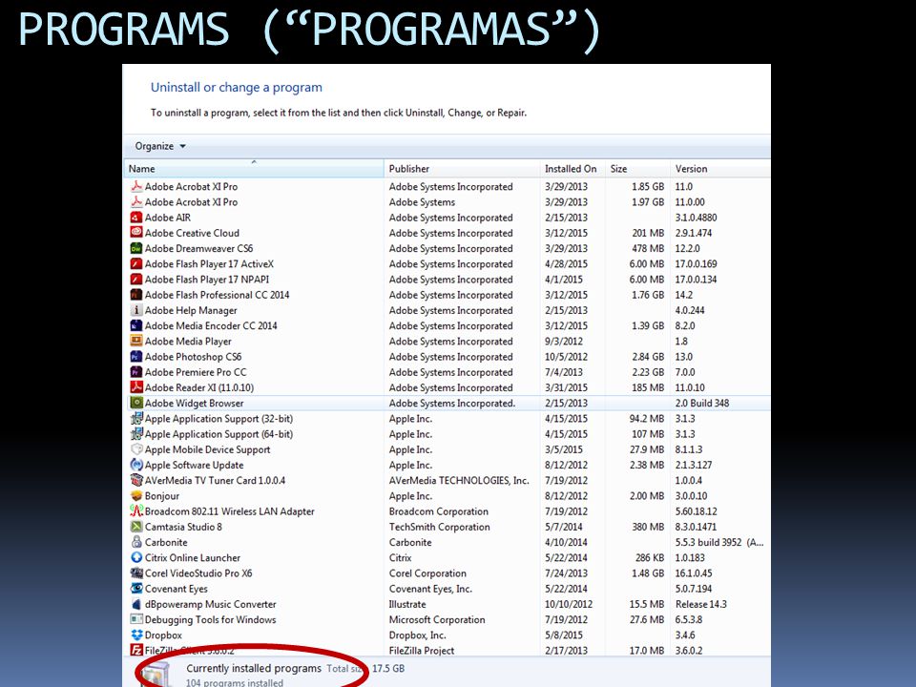Select the Citrix Online Launcher icon
916x687 pixels.
(136, 558)
